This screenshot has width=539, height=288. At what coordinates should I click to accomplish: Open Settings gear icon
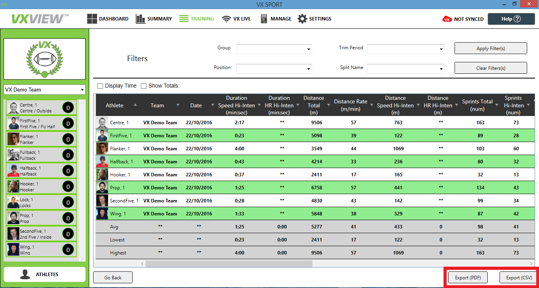pyautogui.click(x=302, y=19)
